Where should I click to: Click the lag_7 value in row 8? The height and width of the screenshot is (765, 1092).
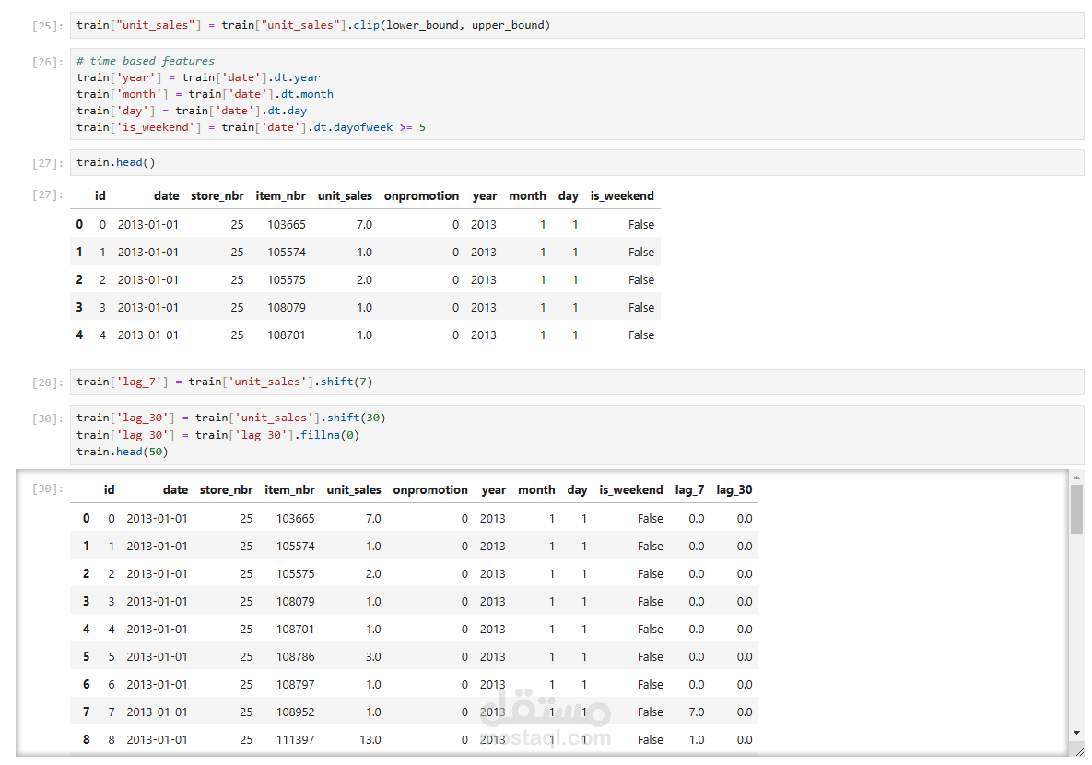point(697,740)
